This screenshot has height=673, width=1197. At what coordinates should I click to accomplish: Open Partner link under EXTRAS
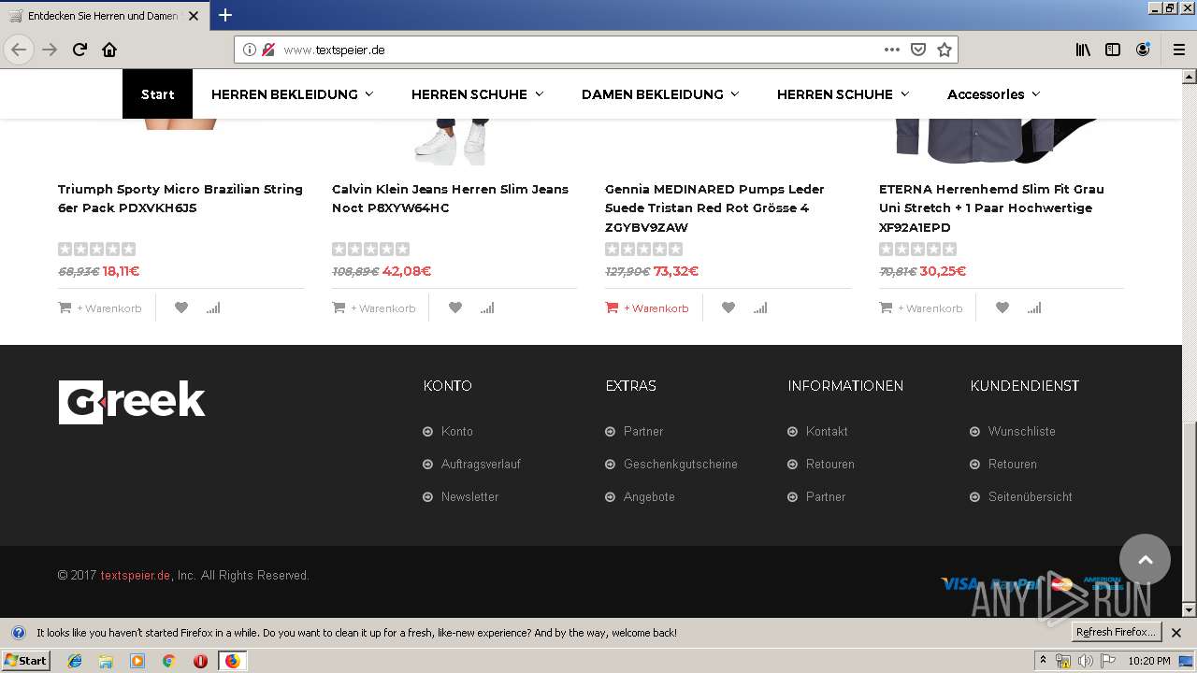click(x=643, y=431)
